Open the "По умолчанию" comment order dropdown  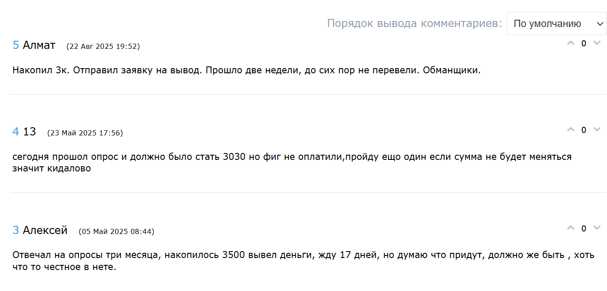tap(556, 24)
